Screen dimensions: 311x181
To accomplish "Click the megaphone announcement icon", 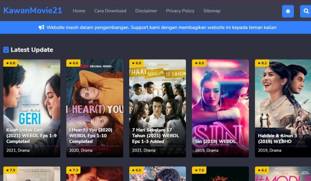I will [41, 27].
